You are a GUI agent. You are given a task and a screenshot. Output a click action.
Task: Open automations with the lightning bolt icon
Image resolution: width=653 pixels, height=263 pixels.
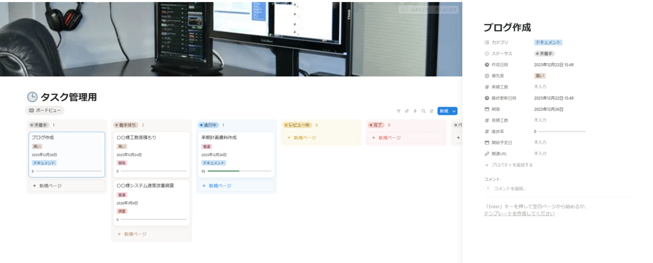click(415, 111)
